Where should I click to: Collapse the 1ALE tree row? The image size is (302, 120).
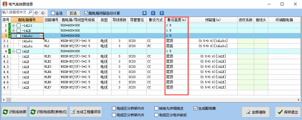13,51
